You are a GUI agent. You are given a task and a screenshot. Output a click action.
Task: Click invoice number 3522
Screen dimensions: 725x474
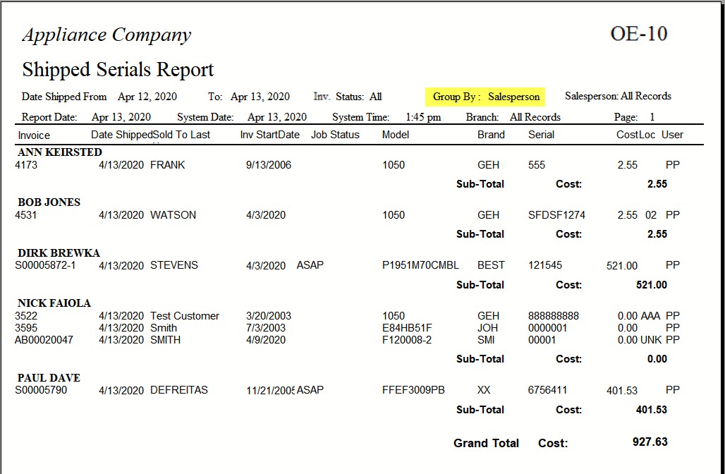pos(26,316)
